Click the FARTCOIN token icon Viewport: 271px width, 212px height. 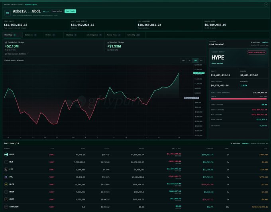pyautogui.click(x=6, y=207)
